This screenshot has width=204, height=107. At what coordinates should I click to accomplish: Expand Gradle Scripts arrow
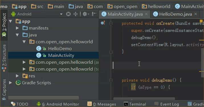pyautogui.click(x=11, y=83)
